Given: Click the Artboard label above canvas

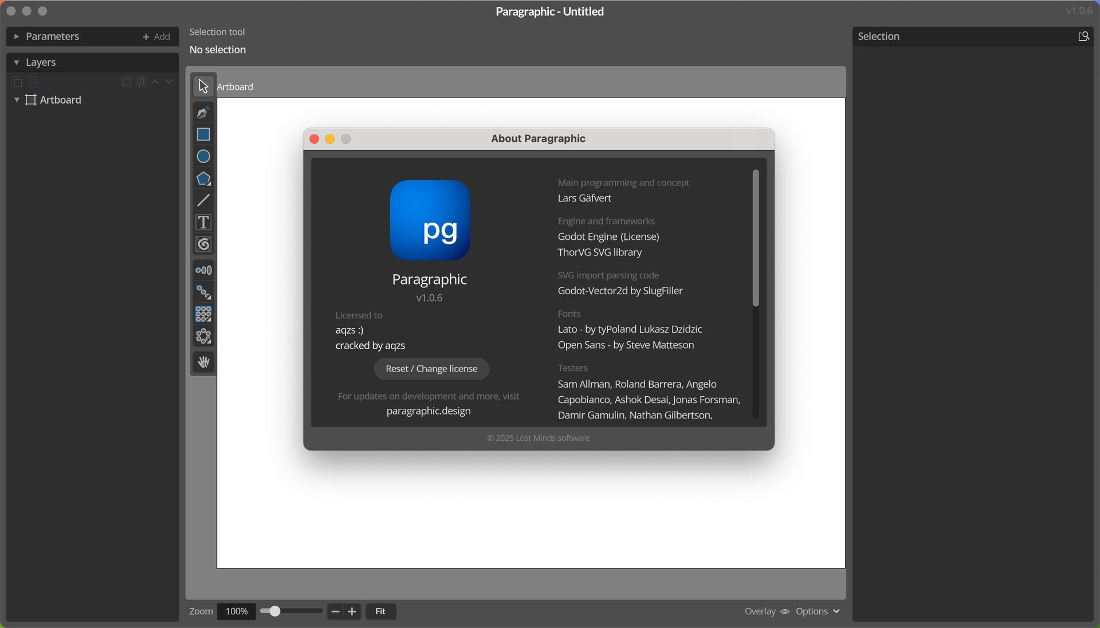Looking at the screenshot, I should click(x=235, y=87).
